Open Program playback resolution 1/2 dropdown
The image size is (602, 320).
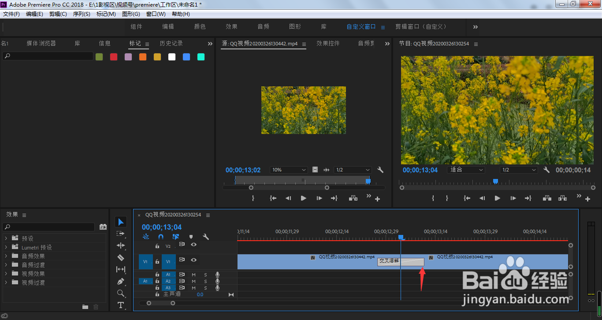tap(519, 170)
